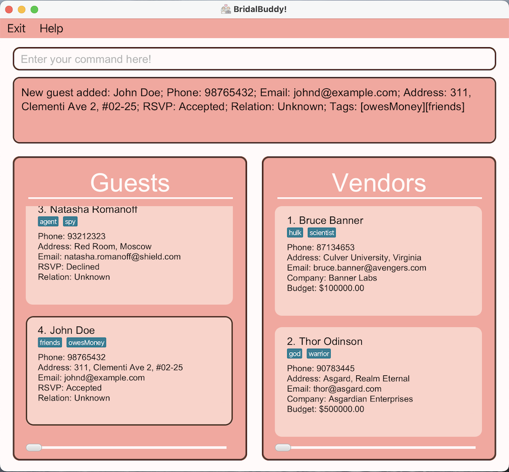Close the BridalBuddy window
Image resolution: width=509 pixels, height=472 pixels.
click(9, 9)
